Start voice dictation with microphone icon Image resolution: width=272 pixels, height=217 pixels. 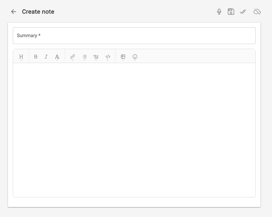click(219, 12)
